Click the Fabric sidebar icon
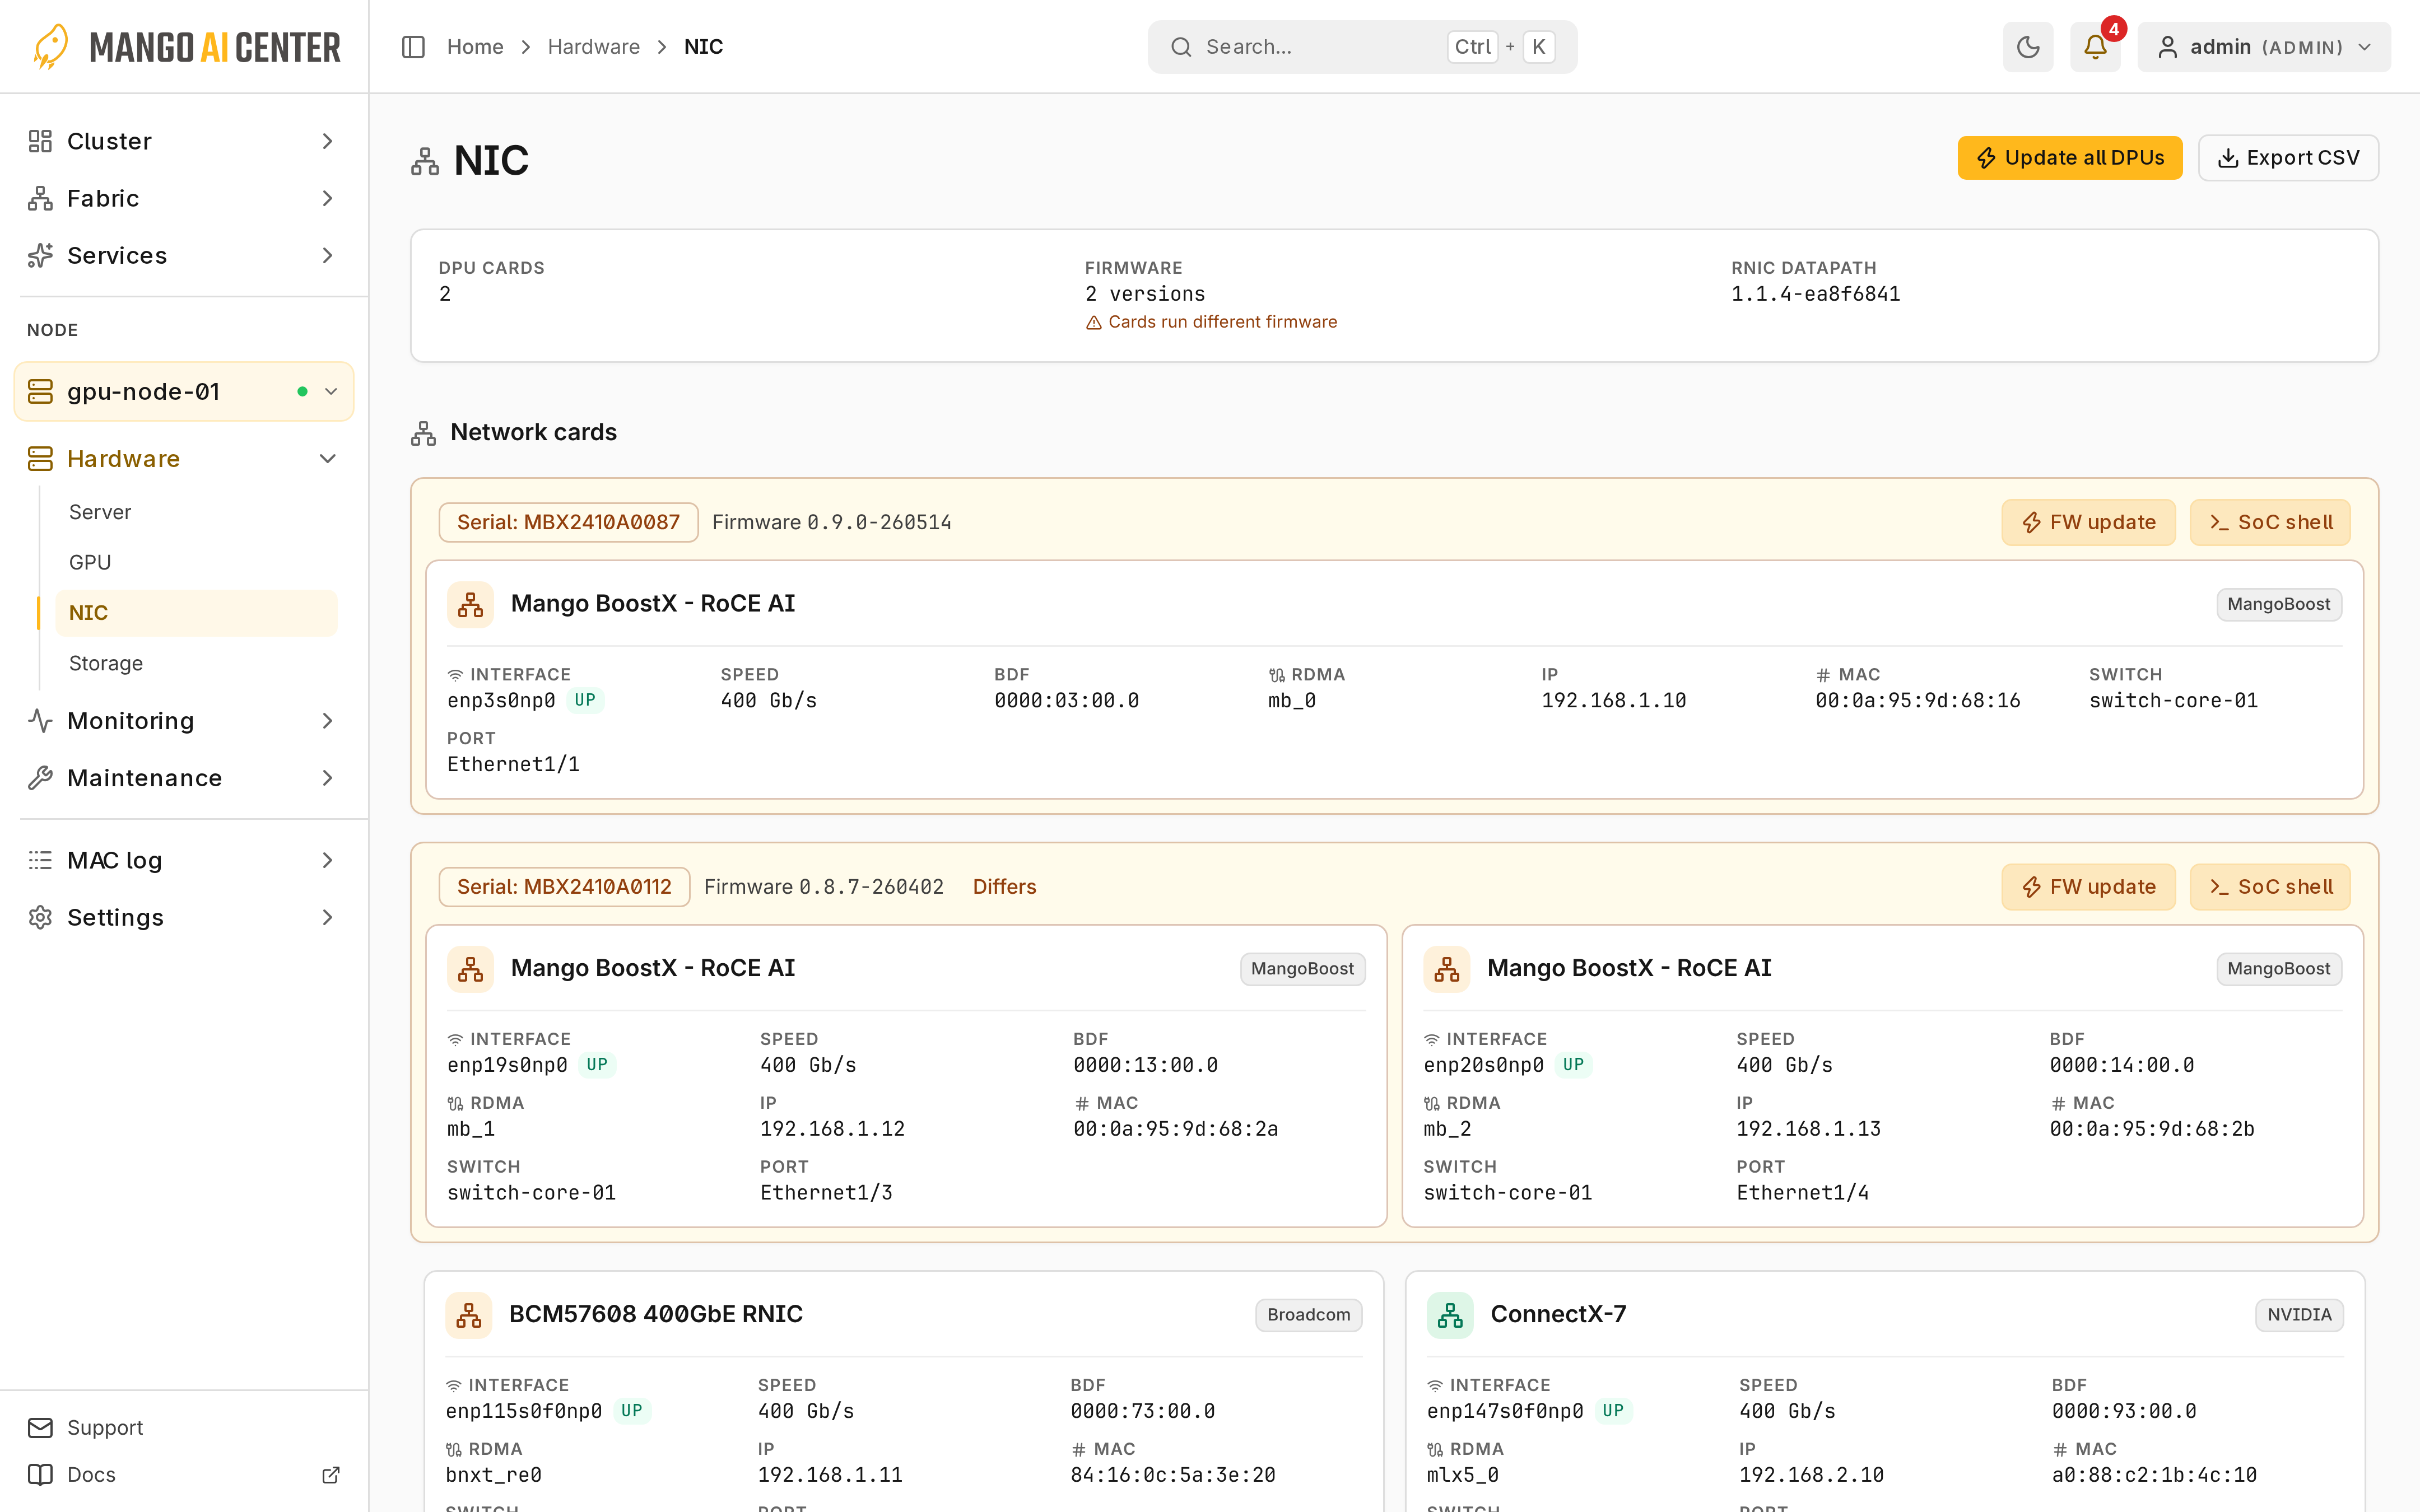The width and height of the screenshot is (2420, 1512). (40, 198)
